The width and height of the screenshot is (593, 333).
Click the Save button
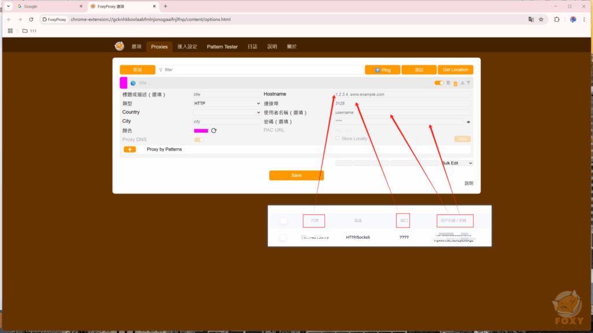pyautogui.click(x=296, y=175)
